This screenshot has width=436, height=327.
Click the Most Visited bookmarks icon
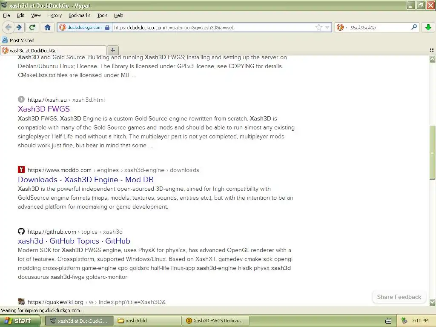tap(4, 40)
